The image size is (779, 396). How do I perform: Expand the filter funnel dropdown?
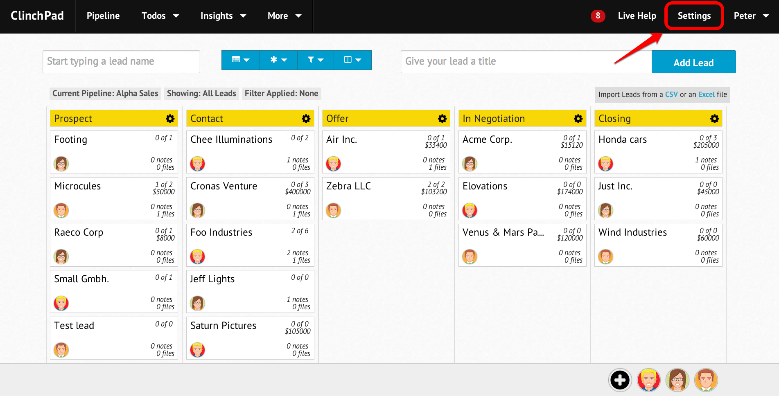(x=316, y=60)
